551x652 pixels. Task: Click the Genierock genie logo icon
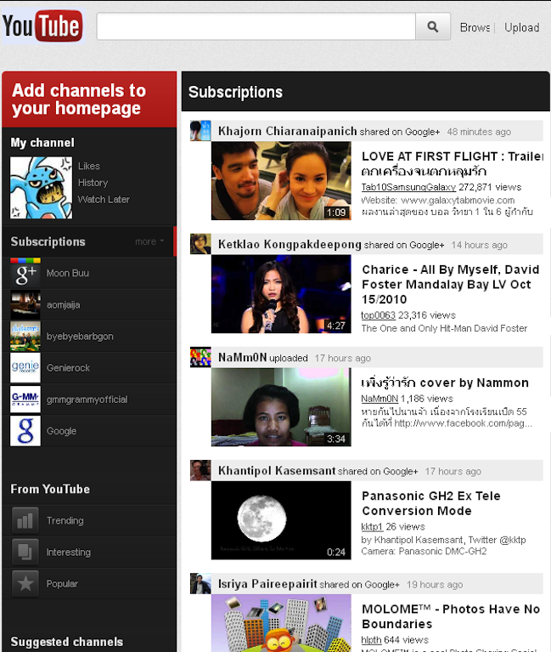(25, 368)
